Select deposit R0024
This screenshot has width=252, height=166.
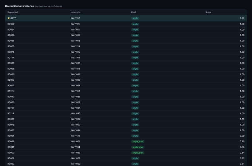(x=11, y=30)
